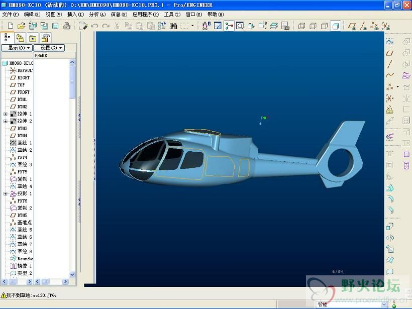Click tree horizontal scrollbar right arrow
The height and width of the screenshot is (309, 412).
[30, 281]
